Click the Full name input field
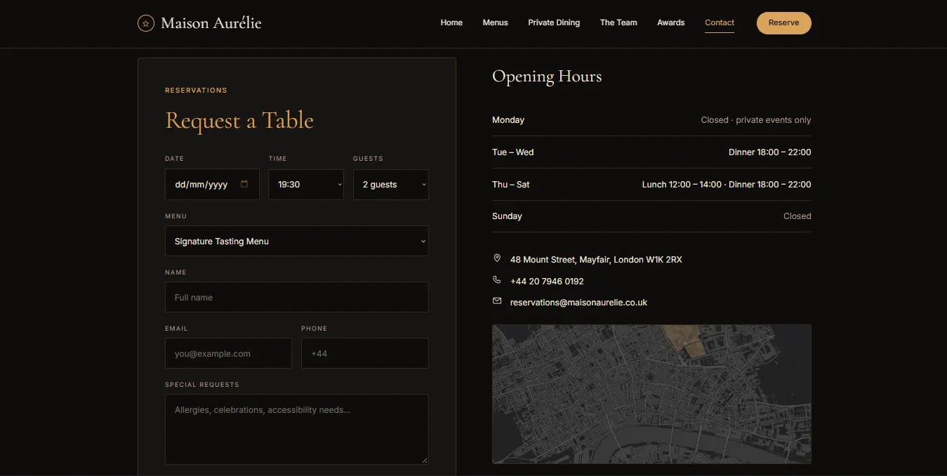947x476 pixels. (297, 297)
